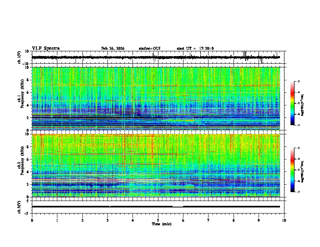The height and width of the screenshot is (247, 320).
Task: Click the 'Time (min)' axis label
Action: click(162, 224)
